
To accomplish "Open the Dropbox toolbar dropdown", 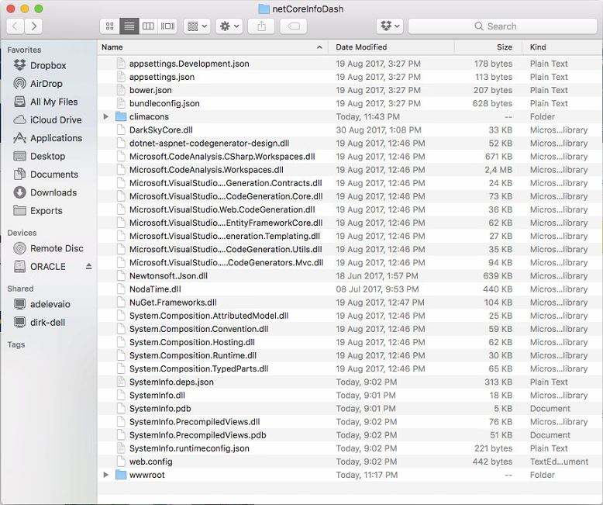I will pyautogui.click(x=390, y=26).
